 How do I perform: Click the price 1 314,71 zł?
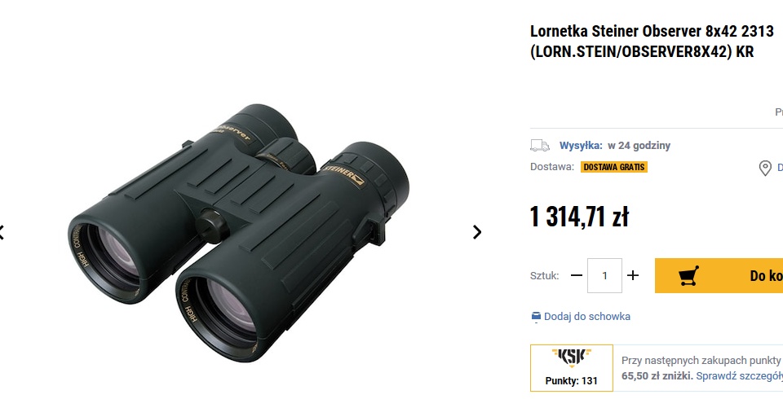(579, 217)
